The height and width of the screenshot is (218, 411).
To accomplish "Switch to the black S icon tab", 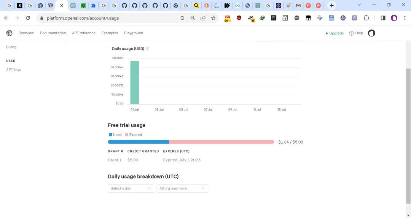I will click(20, 5).
